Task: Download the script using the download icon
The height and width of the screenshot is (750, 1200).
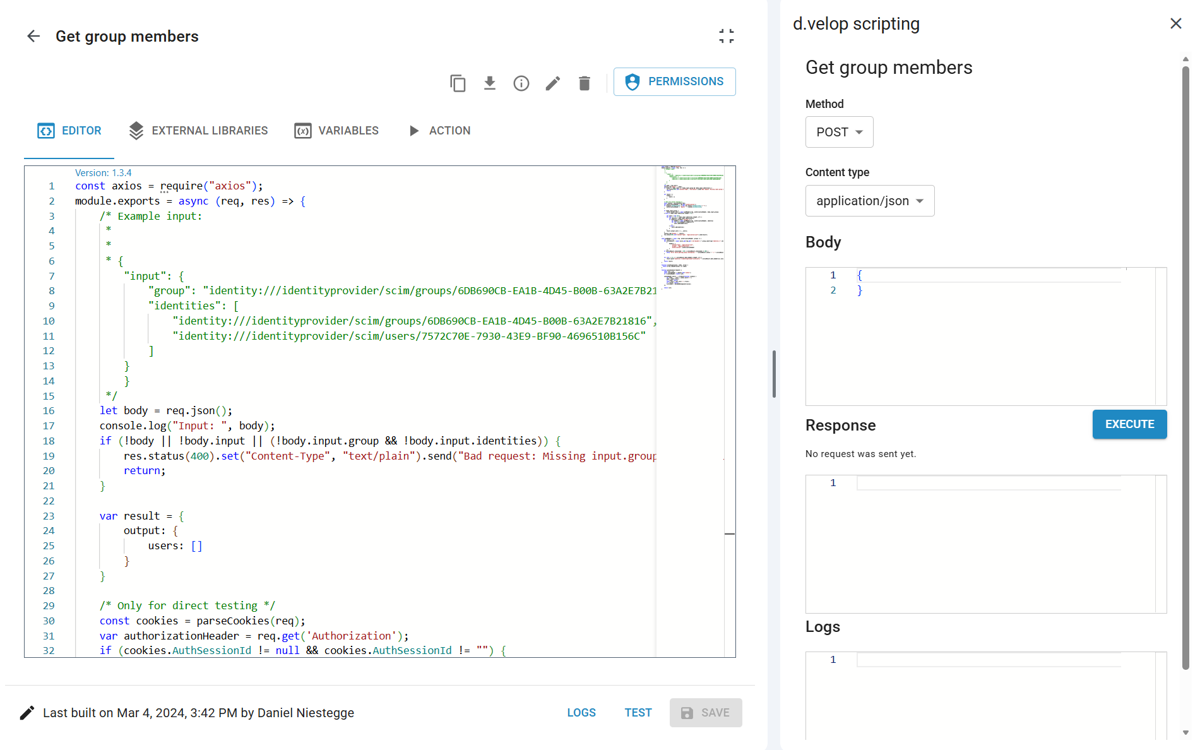Action: [489, 83]
